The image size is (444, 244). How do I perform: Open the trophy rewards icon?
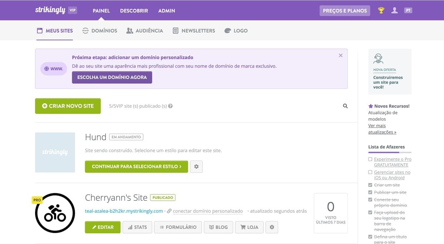tap(381, 10)
